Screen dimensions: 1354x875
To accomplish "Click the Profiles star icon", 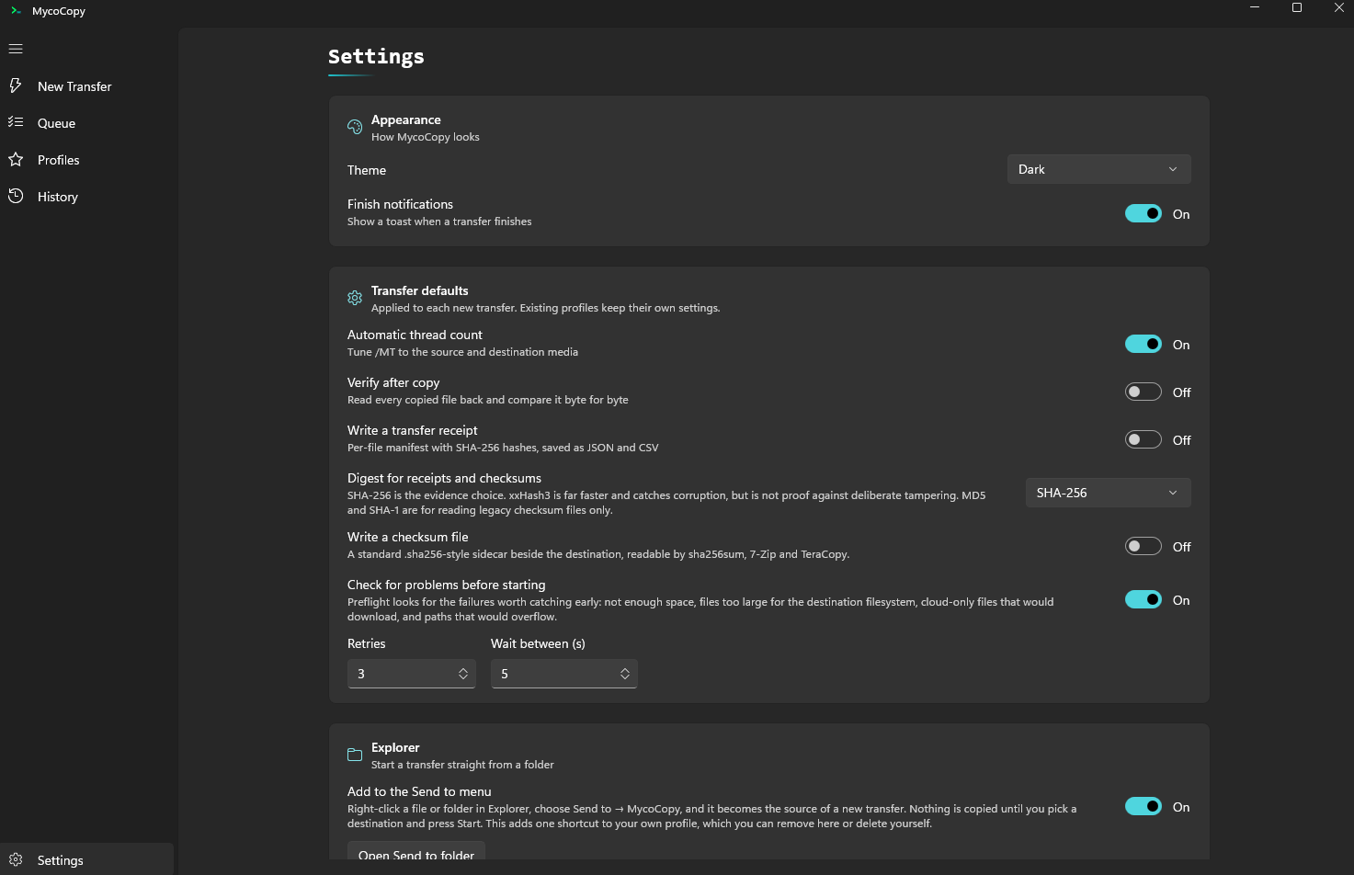I will coord(16,159).
